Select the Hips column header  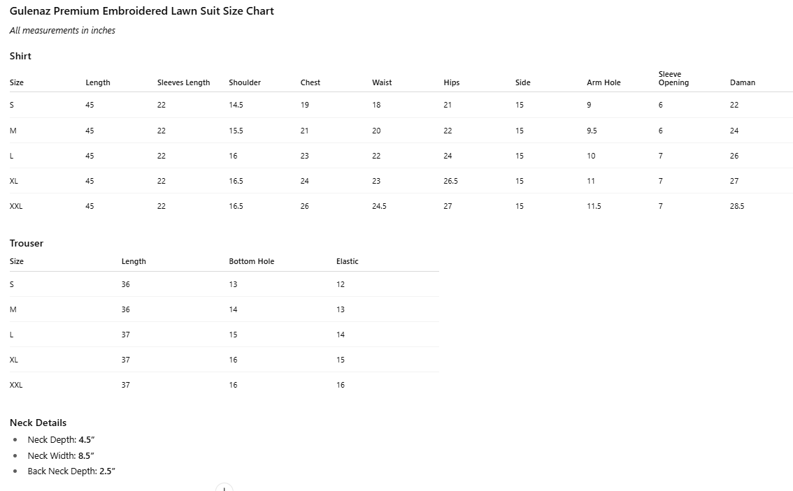452,82
